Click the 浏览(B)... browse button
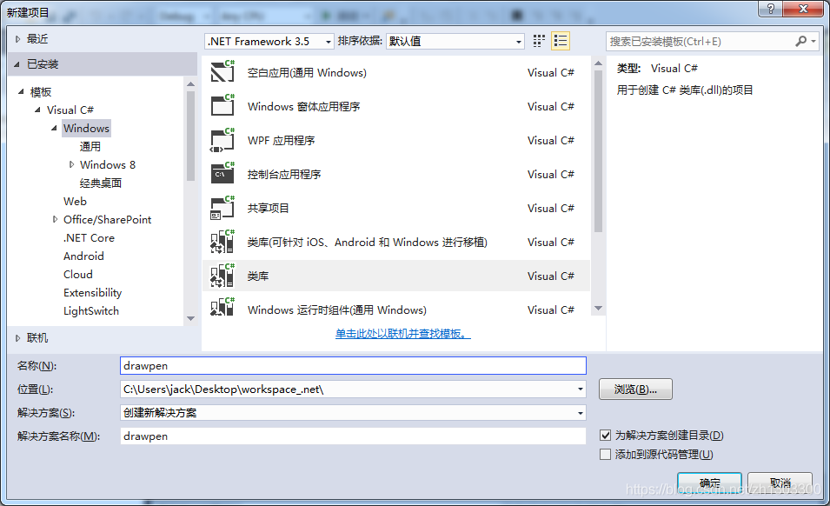Image resolution: width=830 pixels, height=506 pixels. tap(635, 389)
